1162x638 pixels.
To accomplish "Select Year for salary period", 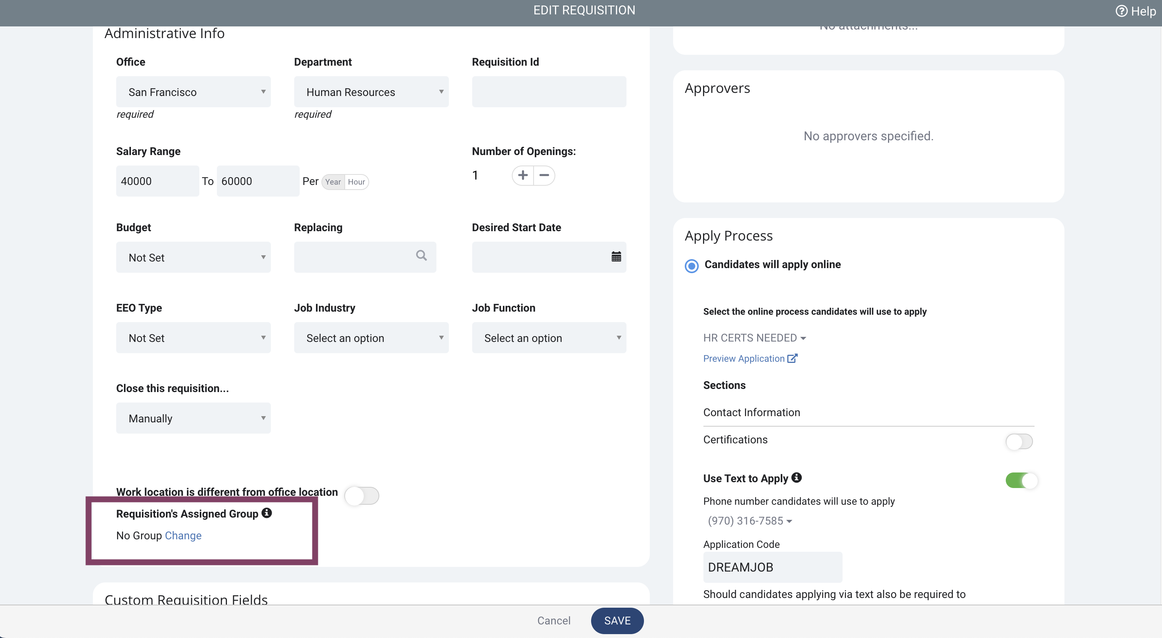I will tap(333, 182).
